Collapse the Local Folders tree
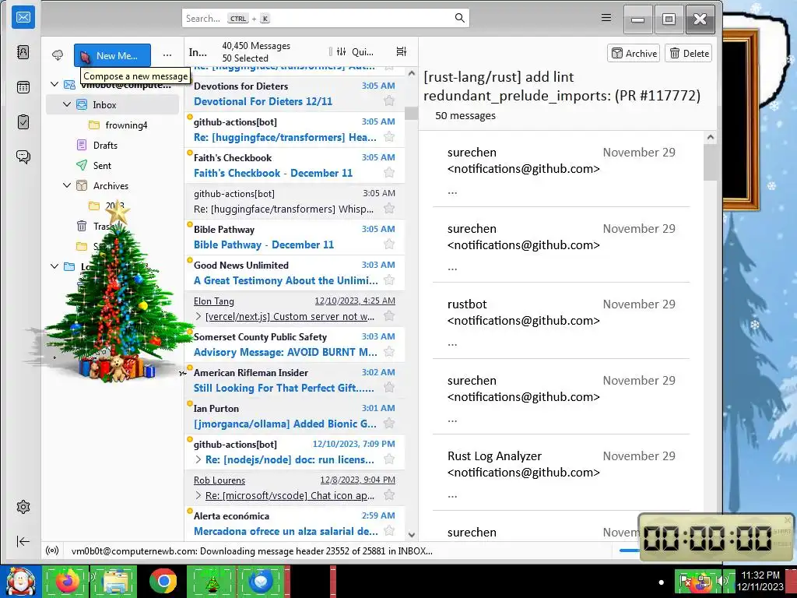 (54, 266)
